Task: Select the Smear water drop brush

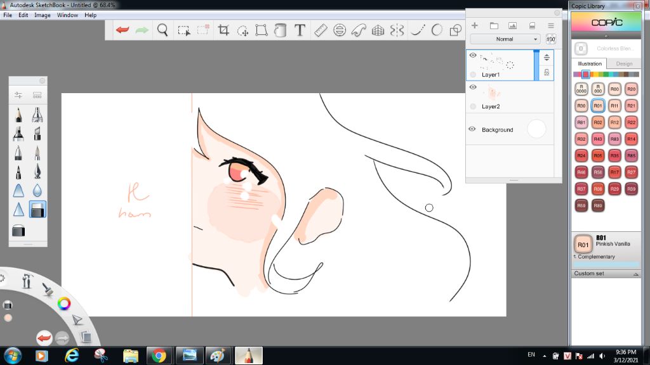Action: (x=37, y=190)
